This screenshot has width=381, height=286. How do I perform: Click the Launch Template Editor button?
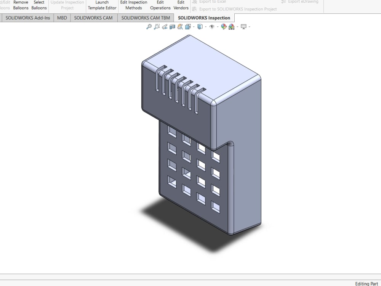tap(102, 5)
